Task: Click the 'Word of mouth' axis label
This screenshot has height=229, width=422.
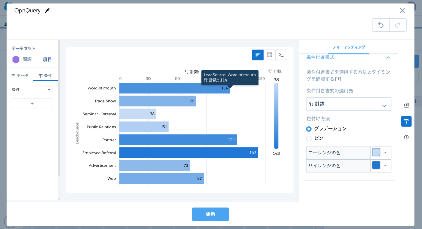Action: coord(102,88)
